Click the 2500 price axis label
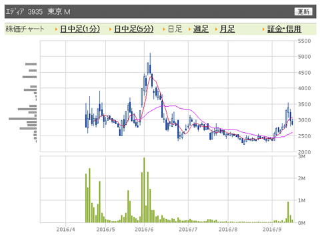Image resolution: width=320 pixels, height=245 pixels. click(x=304, y=136)
